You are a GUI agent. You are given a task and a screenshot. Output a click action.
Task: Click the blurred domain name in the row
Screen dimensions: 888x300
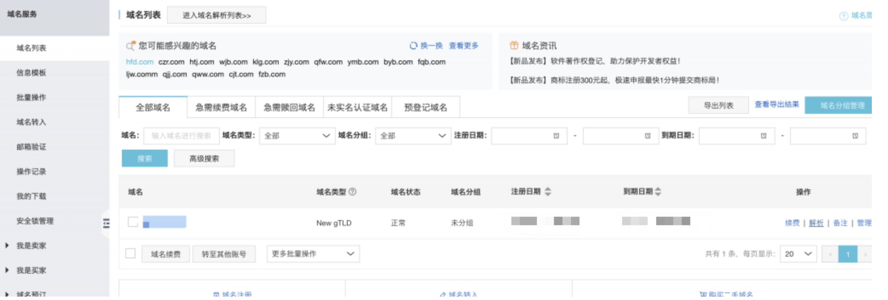[x=164, y=222]
